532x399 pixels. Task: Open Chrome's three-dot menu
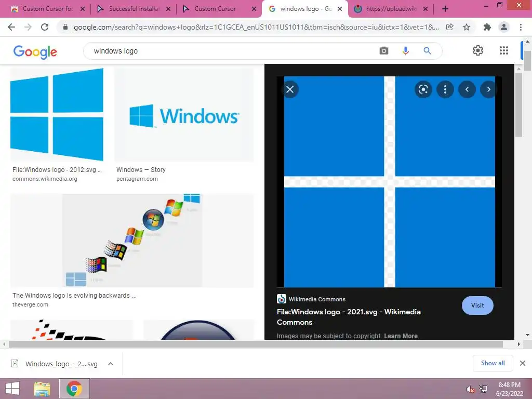point(521,27)
